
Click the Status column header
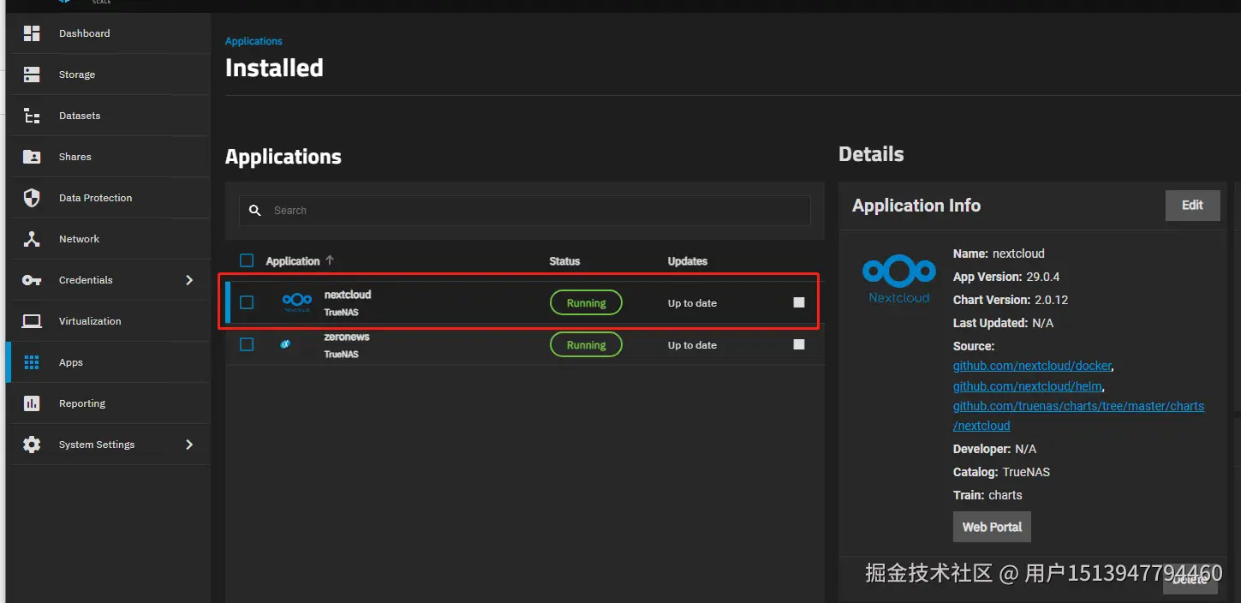[564, 261]
